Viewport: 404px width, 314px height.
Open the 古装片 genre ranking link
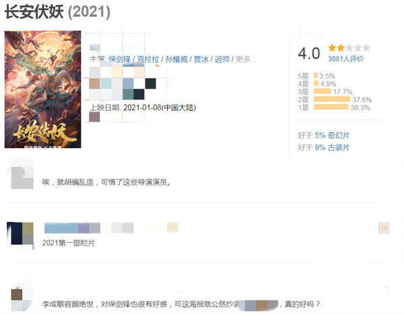332,147
